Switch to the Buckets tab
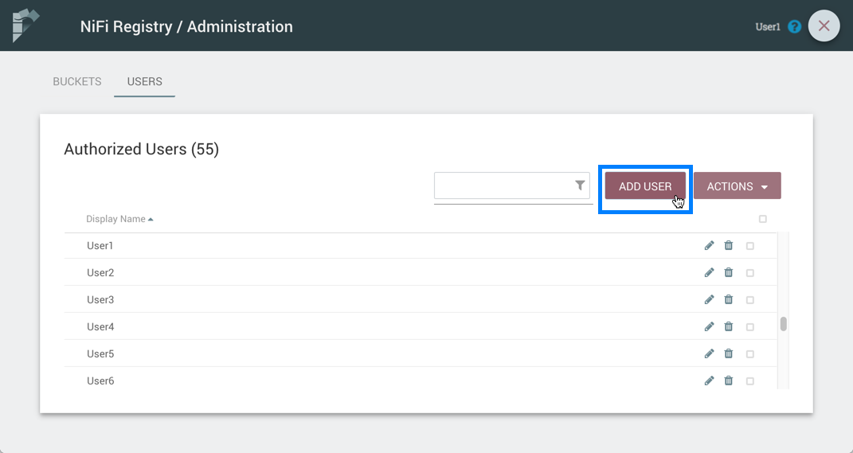 (77, 81)
